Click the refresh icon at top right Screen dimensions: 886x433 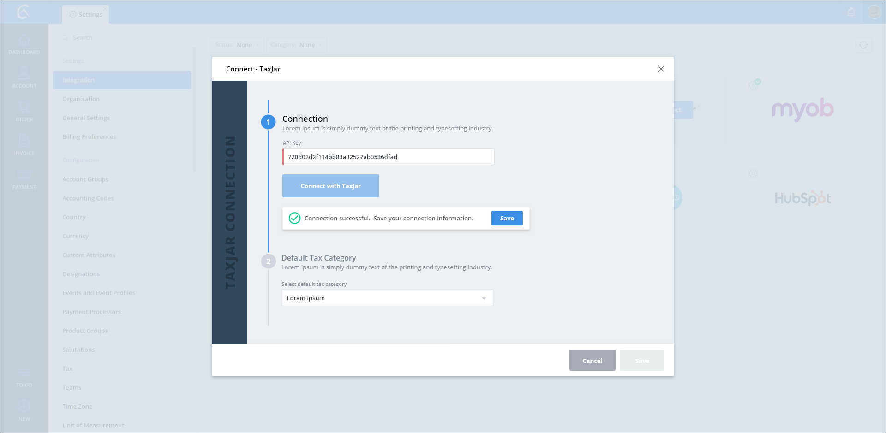(x=863, y=45)
